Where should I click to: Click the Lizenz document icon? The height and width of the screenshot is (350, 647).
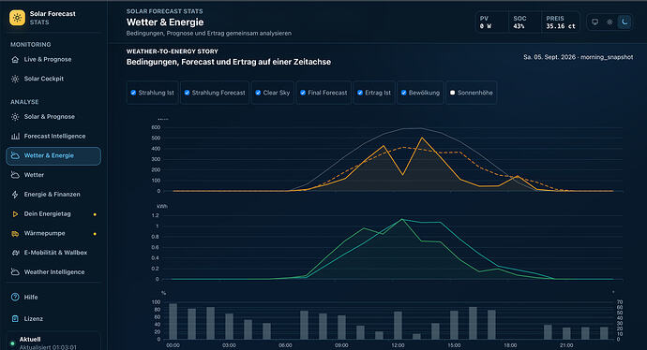(x=15, y=319)
